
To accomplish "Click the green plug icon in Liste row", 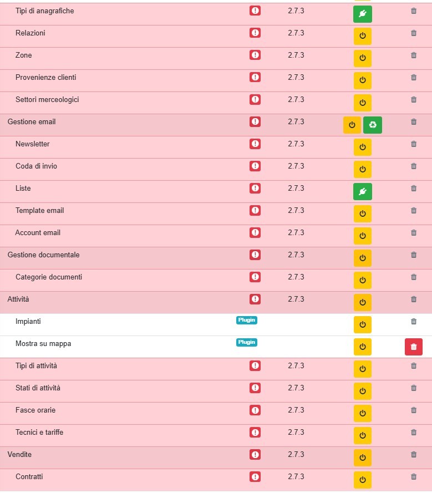I will pos(362,191).
